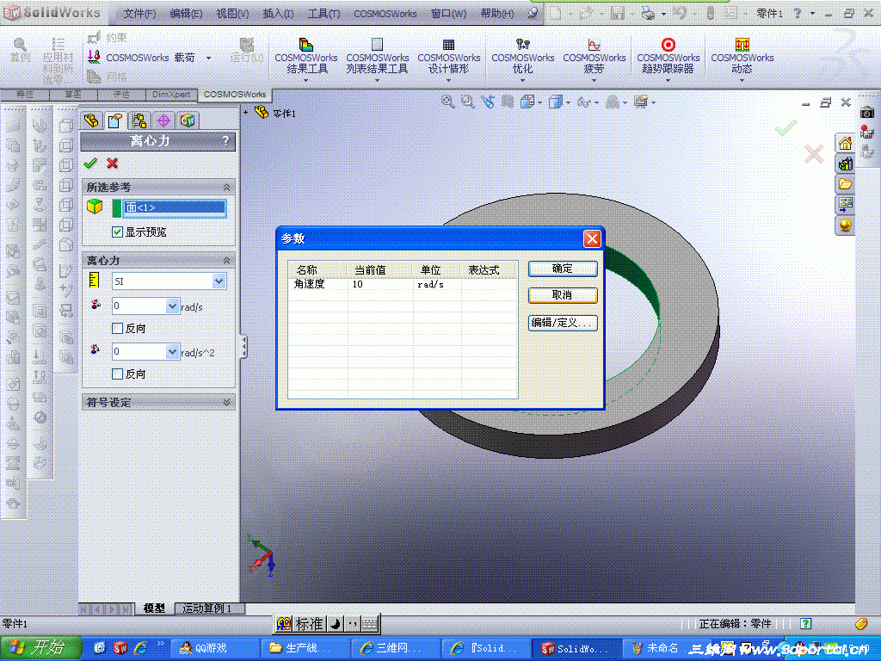The image size is (881, 661).
Task: Open the COSMOSWorks manager tab icon
Action: tap(188, 120)
